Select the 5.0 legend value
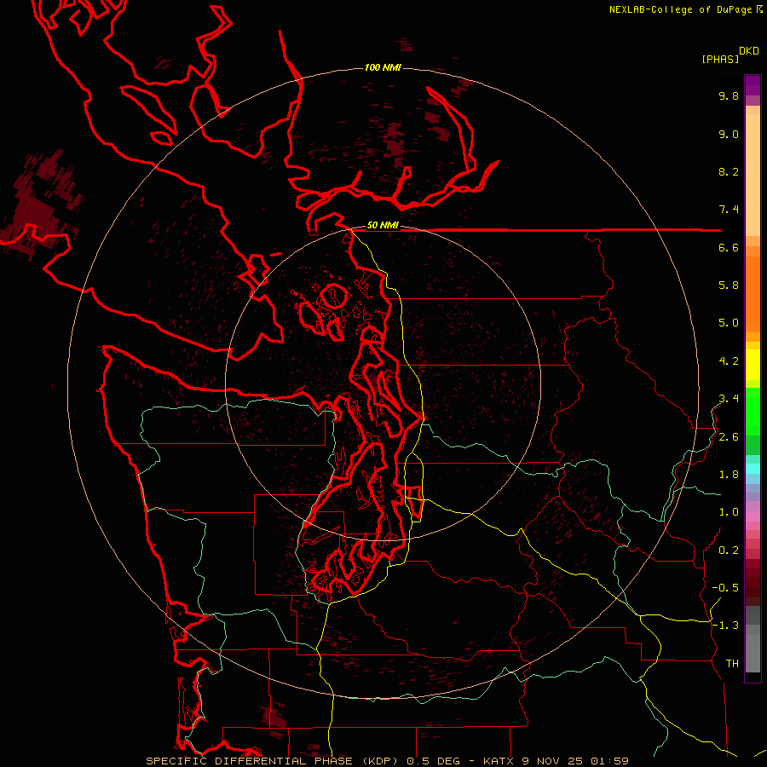This screenshot has width=767, height=767. [729, 323]
